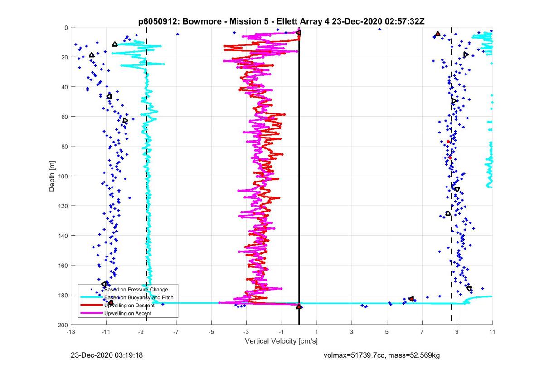
Task: Click the red dot near velocity 8.6, depth 87
Action: coord(450,158)
